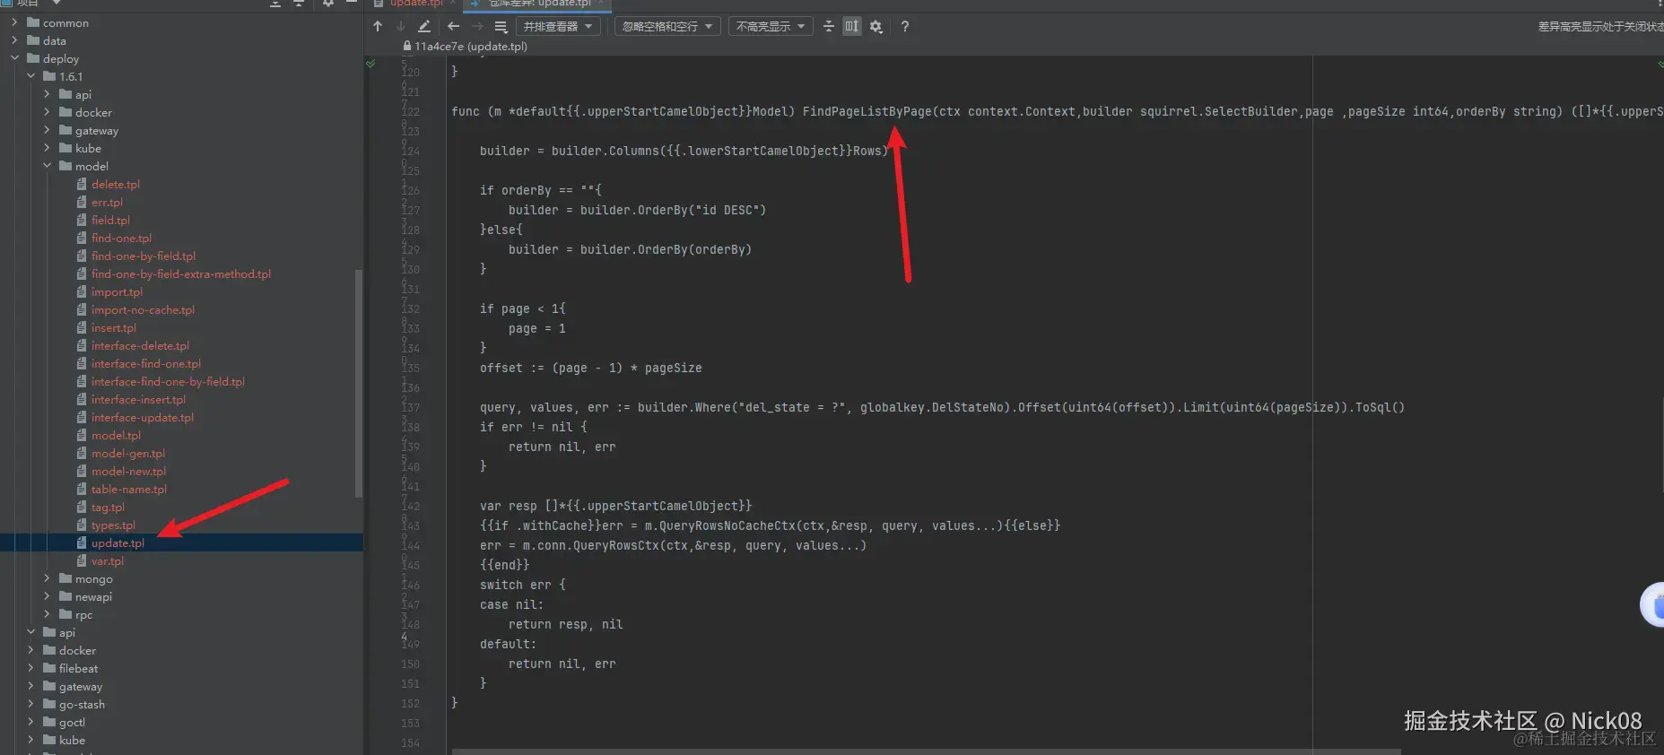The image size is (1664, 755).
Task: Expand the gateway folder under 1.6.1
Action: coord(47,130)
